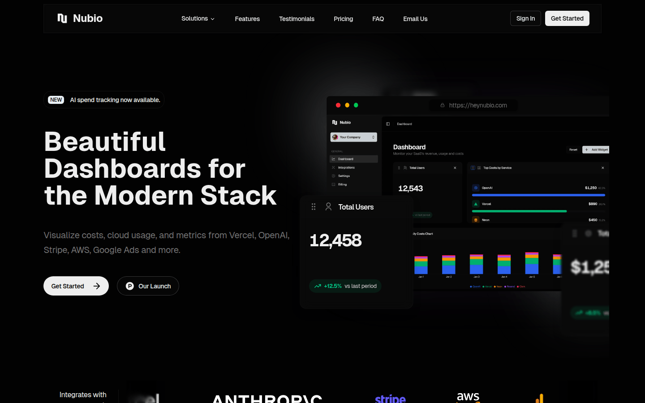The height and width of the screenshot is (403, 645).
Task: Select the Dashboard chart icon in the sidebar
Action: pos(333,159)
